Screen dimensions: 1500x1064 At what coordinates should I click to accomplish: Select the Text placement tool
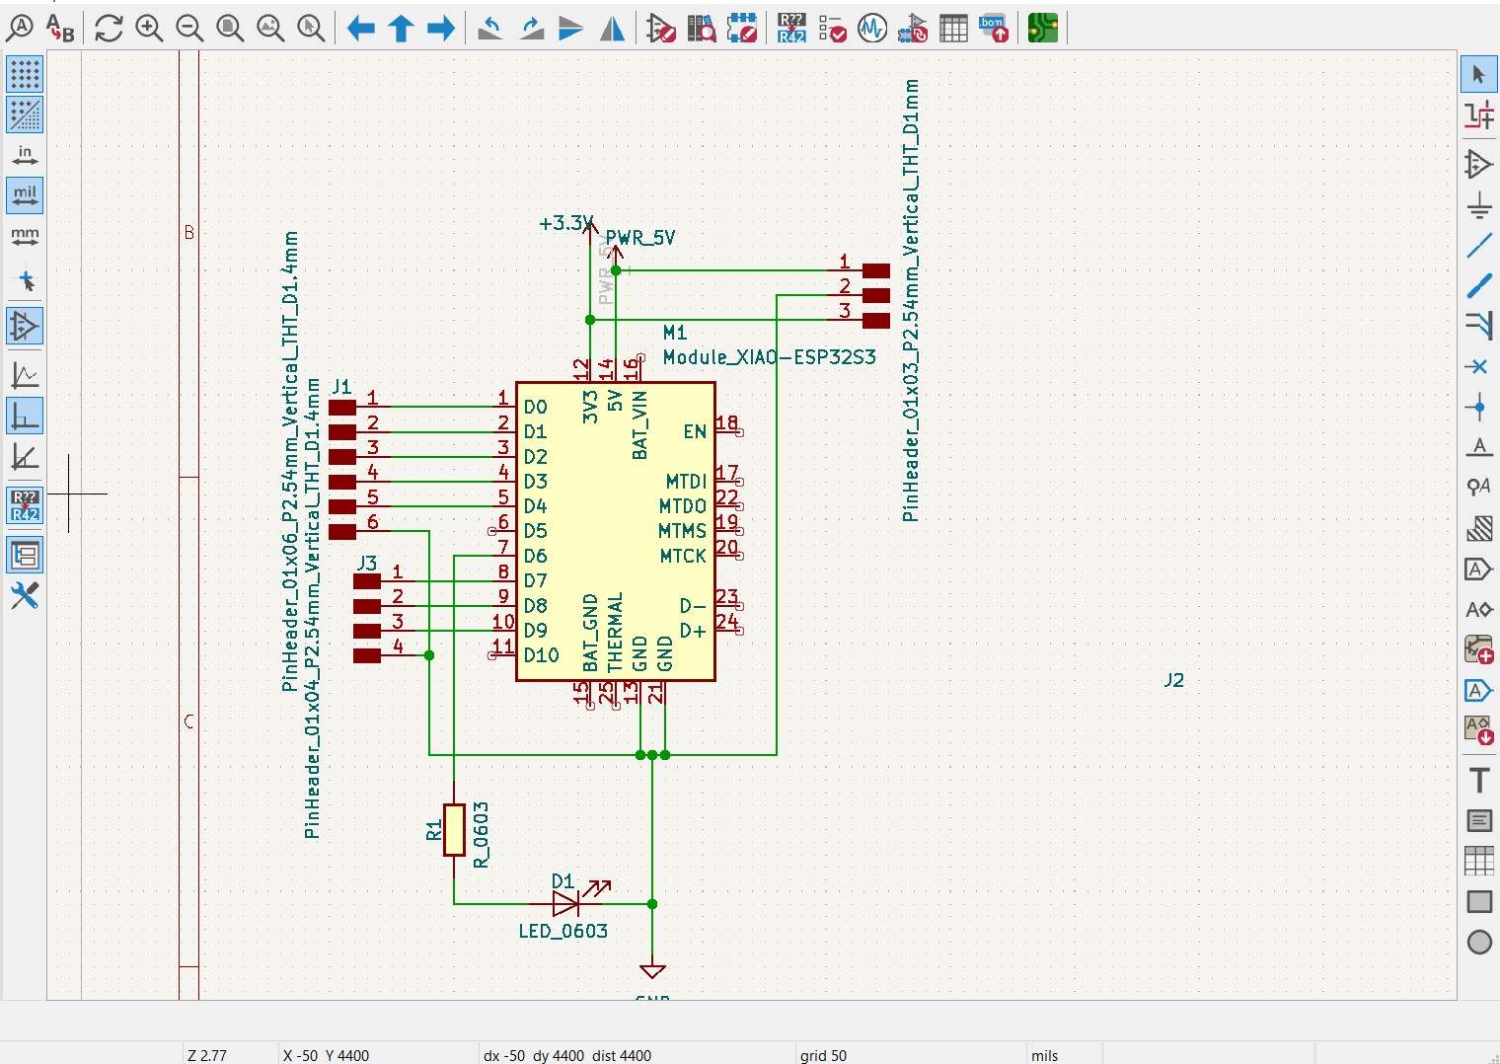click(x=1478, y=779)
